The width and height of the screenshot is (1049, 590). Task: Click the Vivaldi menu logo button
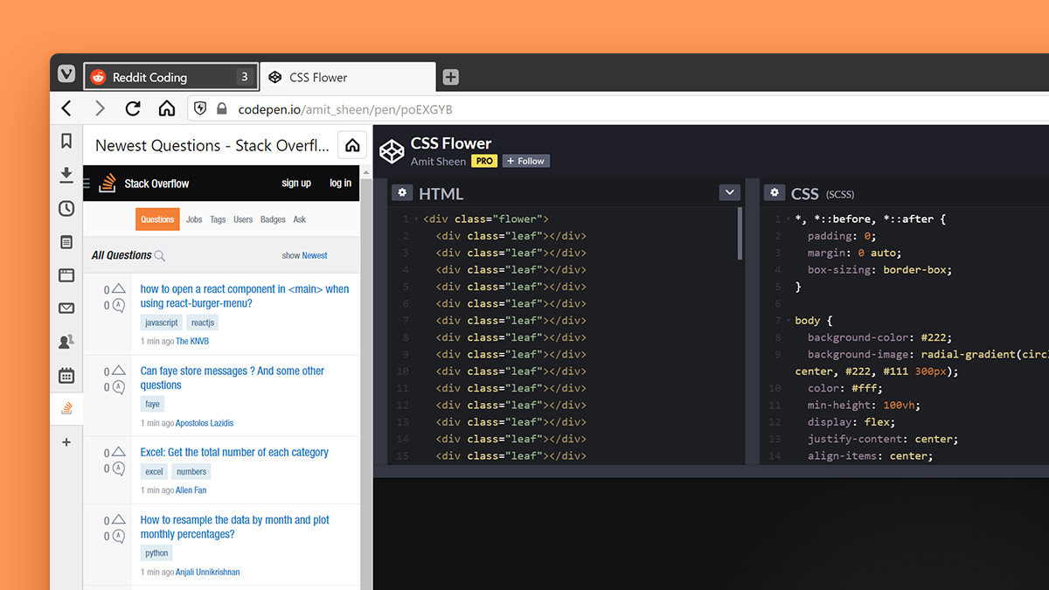pyautogui.click(x=66, y=74)
